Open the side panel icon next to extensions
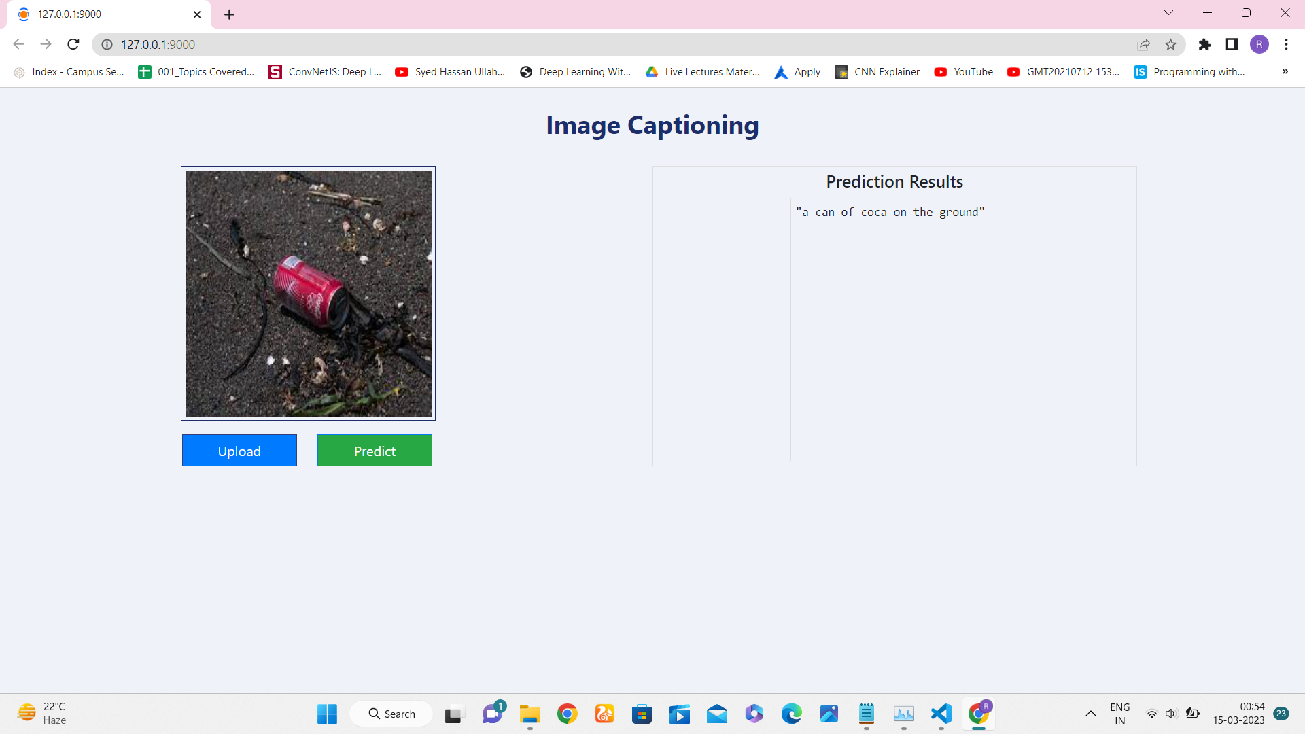 (1232, 44)
